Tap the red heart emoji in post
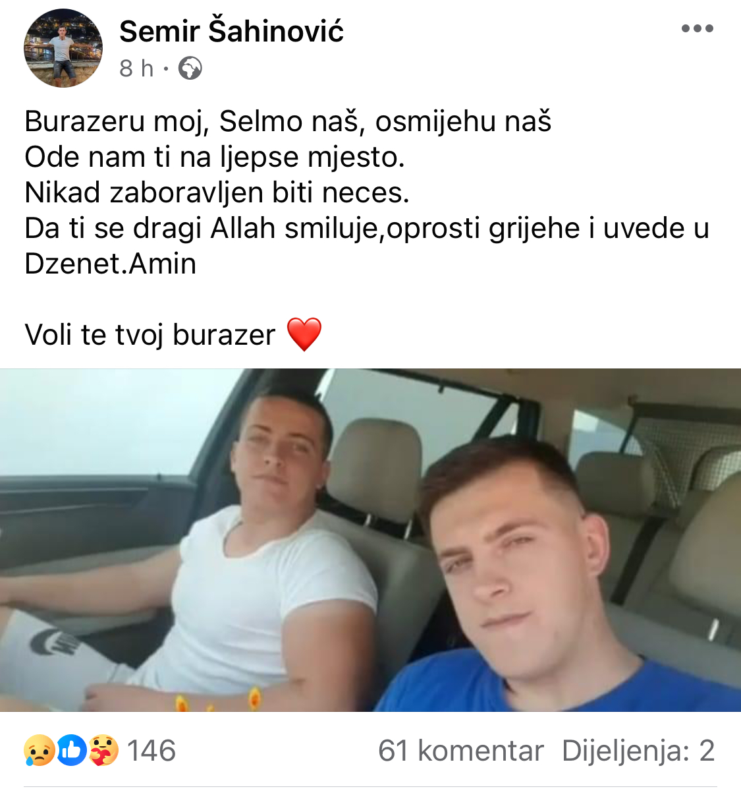The image size is (741, 789). click(x=304, y=334)
